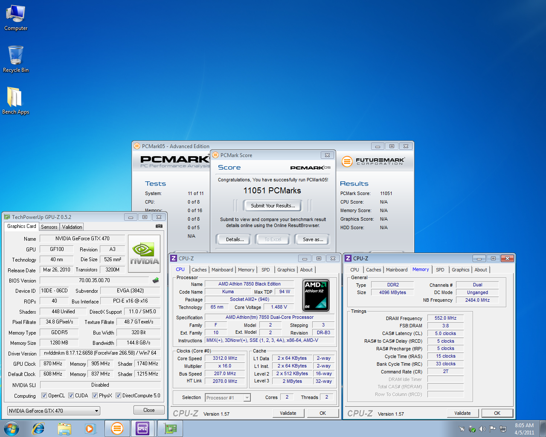Click the Core Speed value 3312.0 MHz
The height and width of the screenshot is (437, 546).
click(225, 358)
